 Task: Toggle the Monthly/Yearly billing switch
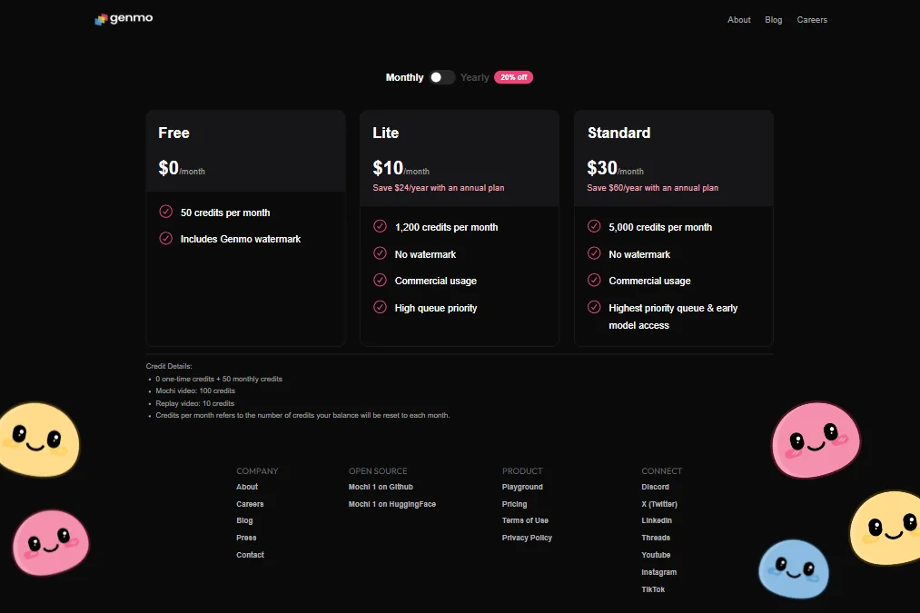(441, 77)
